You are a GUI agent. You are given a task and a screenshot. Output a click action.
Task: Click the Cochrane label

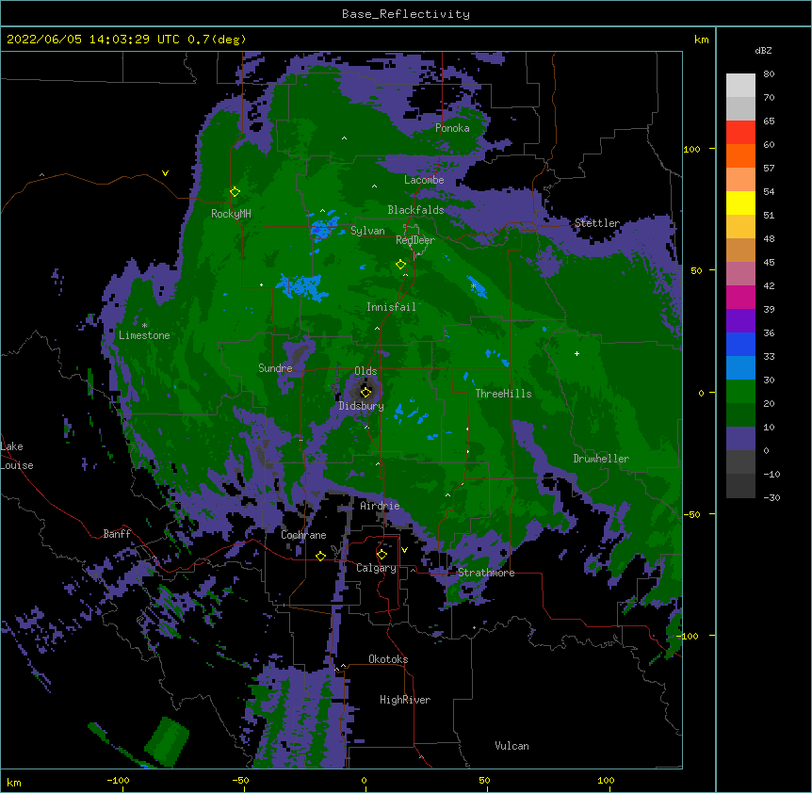click(303, 535)
